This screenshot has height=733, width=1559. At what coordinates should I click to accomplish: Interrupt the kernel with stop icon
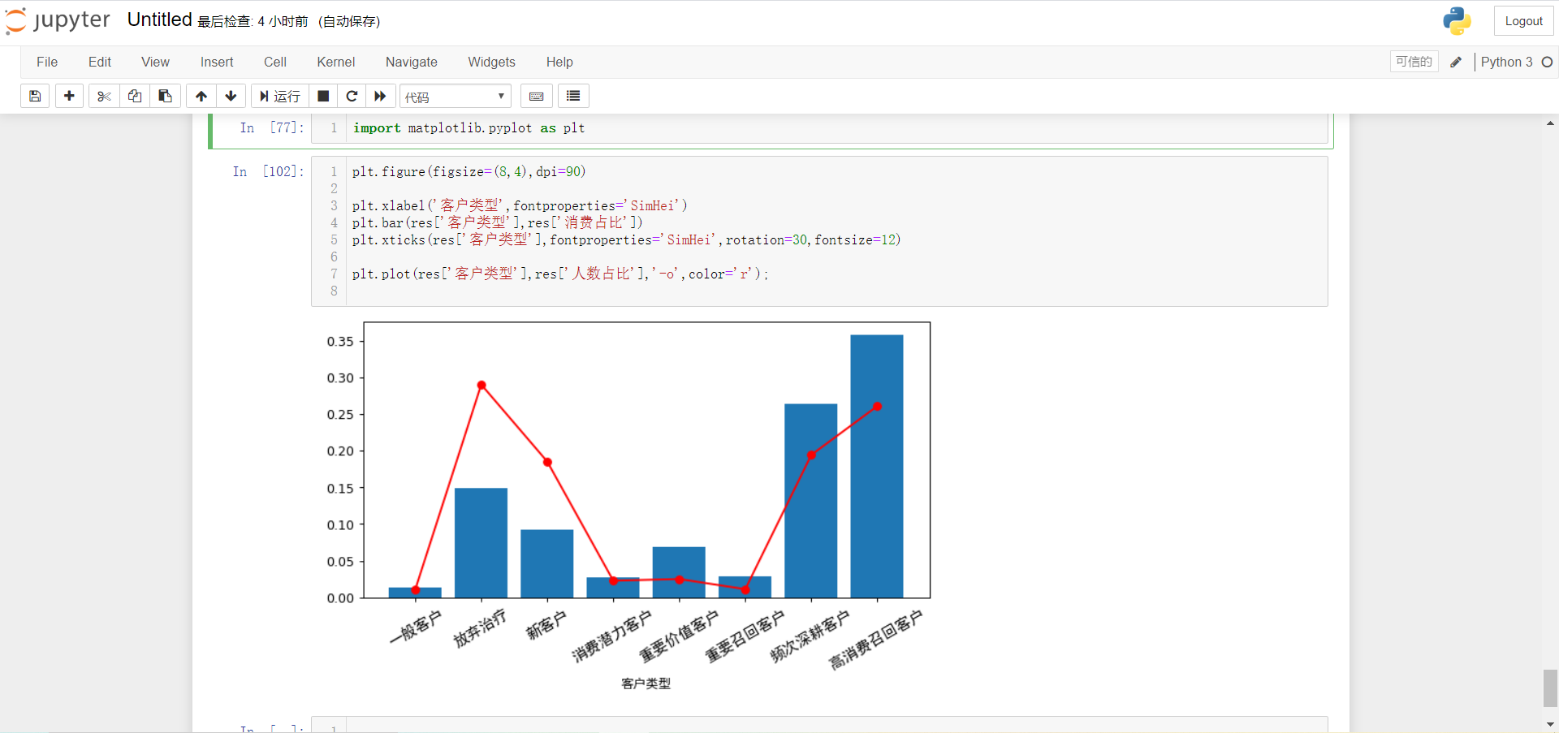tap(323, 96)
